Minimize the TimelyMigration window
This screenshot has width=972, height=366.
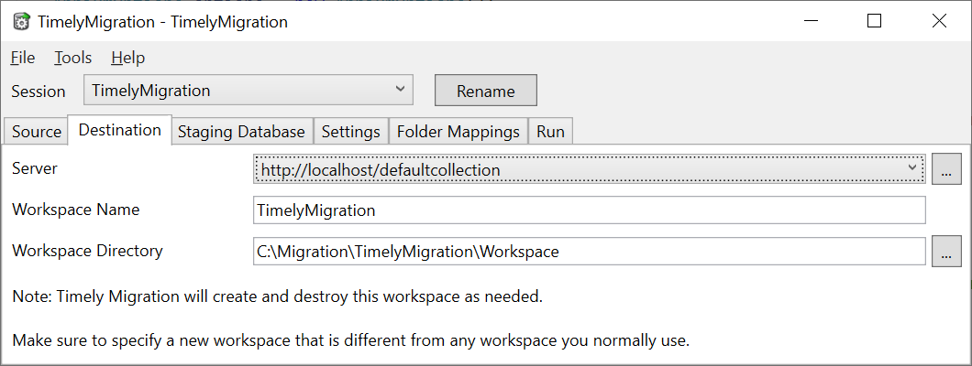pyautogui.click(x=811, y=21)
